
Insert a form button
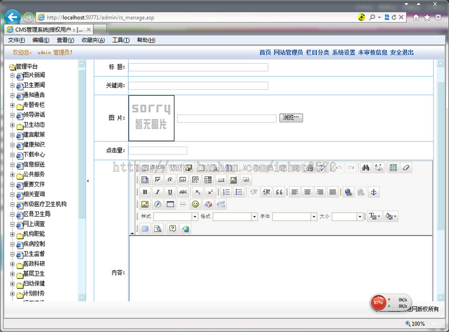(221, 180)
